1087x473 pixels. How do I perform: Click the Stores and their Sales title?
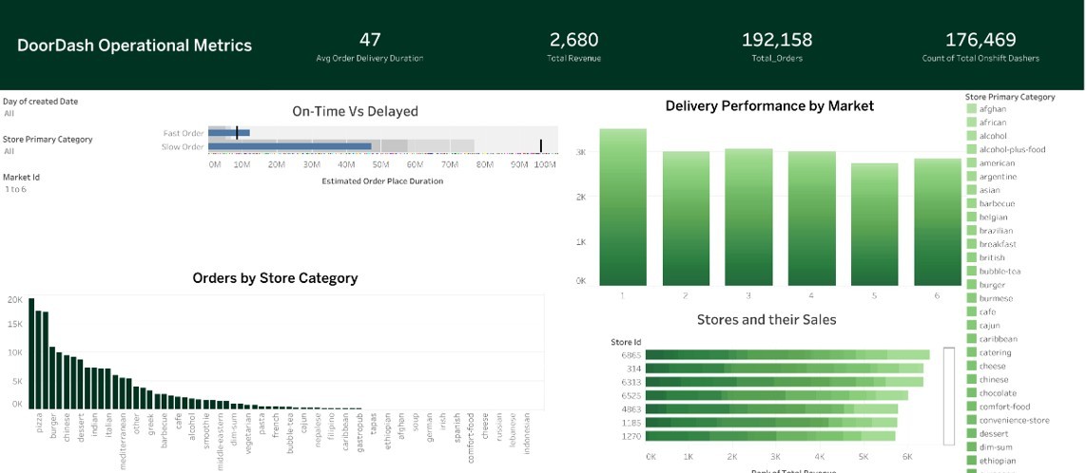coord(766,320)
